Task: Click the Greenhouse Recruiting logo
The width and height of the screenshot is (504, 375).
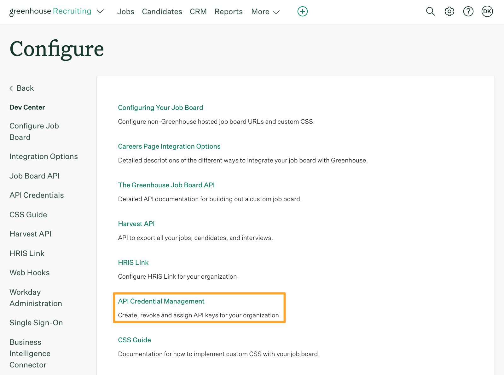Action: point(50,12)
